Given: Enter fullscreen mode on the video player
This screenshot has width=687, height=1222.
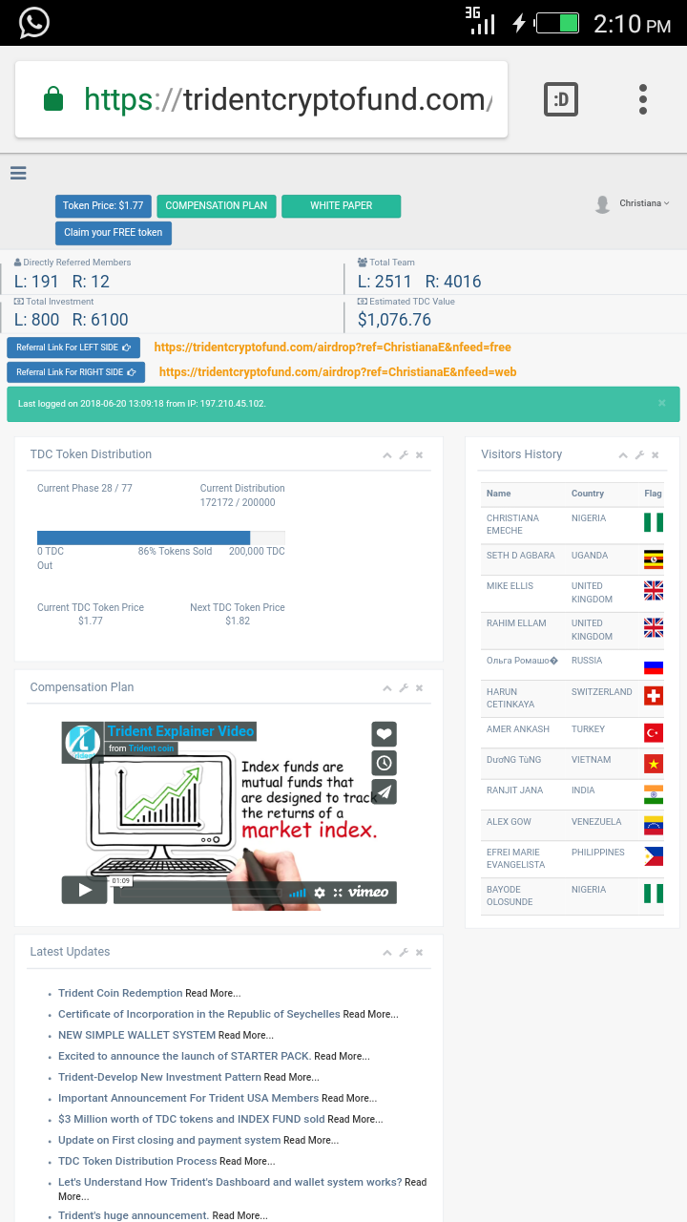Looking at the screenshot, I should point(338,892).
